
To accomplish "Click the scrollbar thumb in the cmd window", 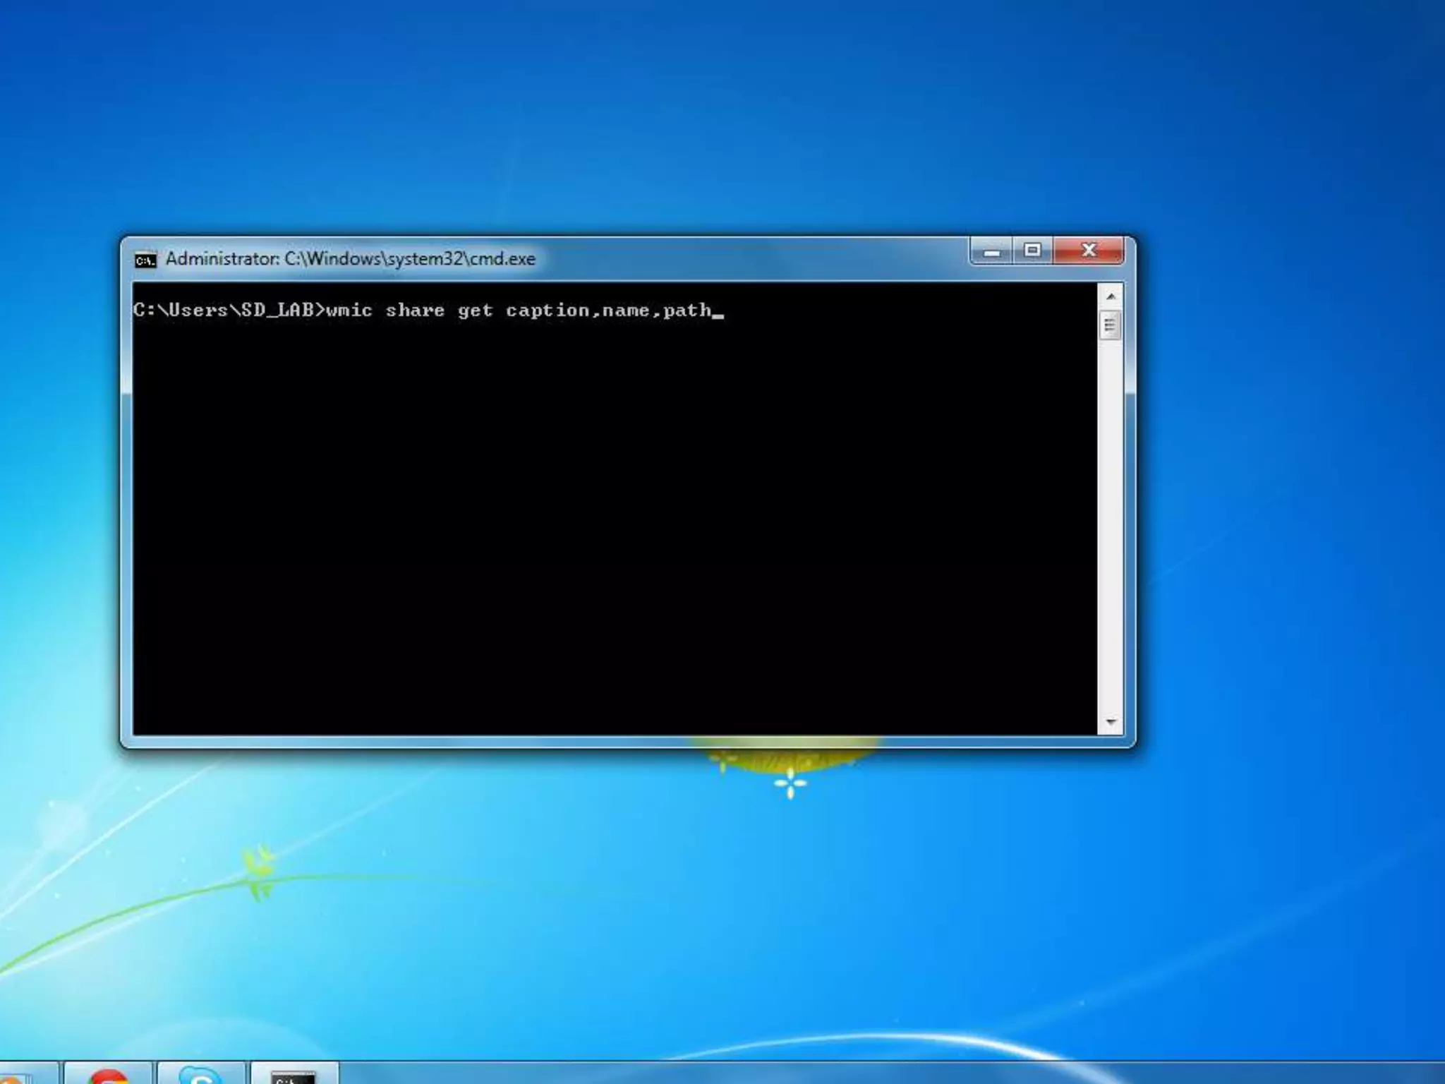I will pos(1111,326).
